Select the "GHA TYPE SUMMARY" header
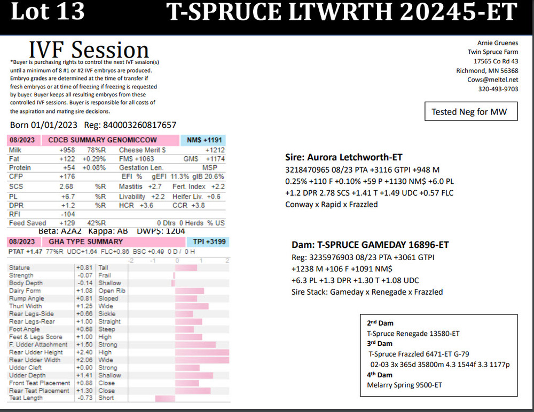The width and height of the screenshot is (534, 412). 86,241
